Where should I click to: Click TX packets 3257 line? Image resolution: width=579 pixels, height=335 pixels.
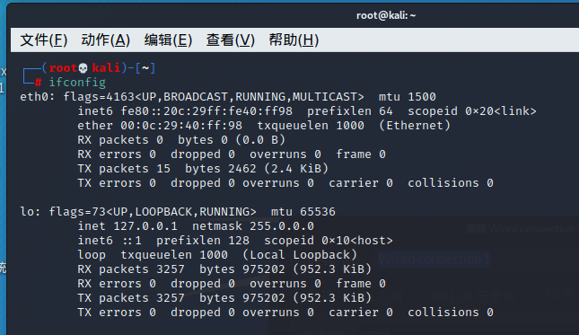coord(224,298)
